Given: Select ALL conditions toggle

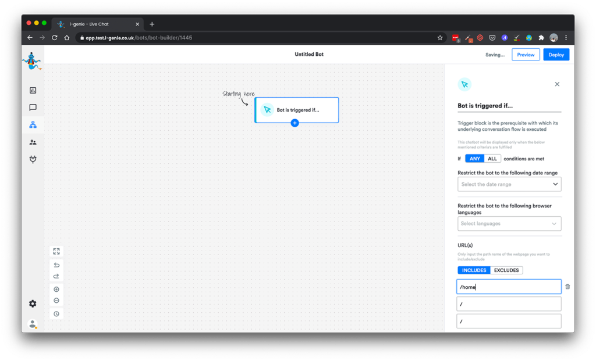Looking at the screenshot, I should (492, 159).
